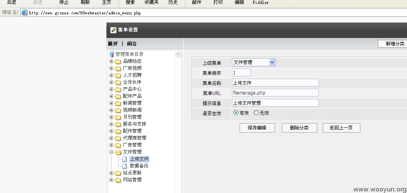407x193 pixels.
Task: Collapse the 文件管理 tree node
Action: pyautogui.click(x=111, y=152)
